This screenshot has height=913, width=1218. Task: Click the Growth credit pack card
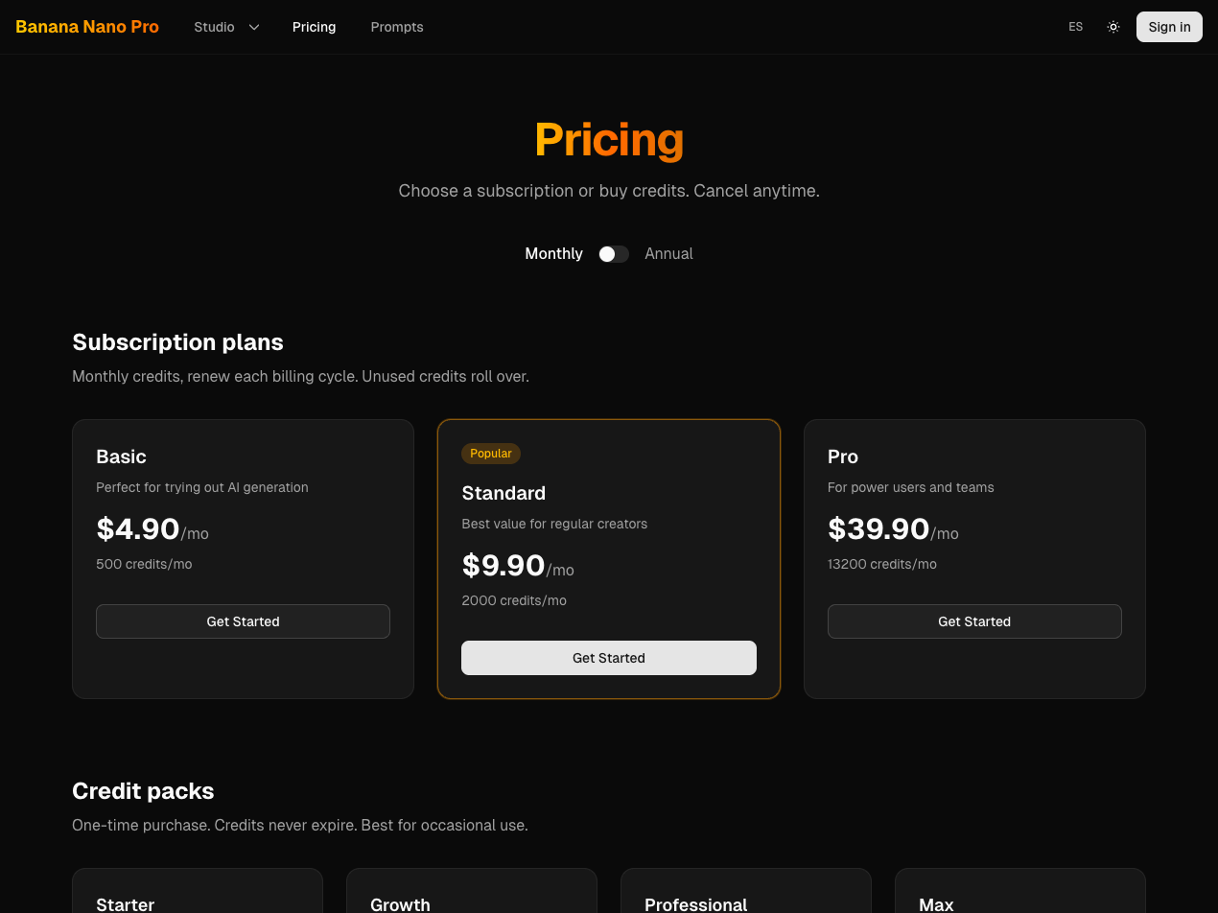click(471, 892)
